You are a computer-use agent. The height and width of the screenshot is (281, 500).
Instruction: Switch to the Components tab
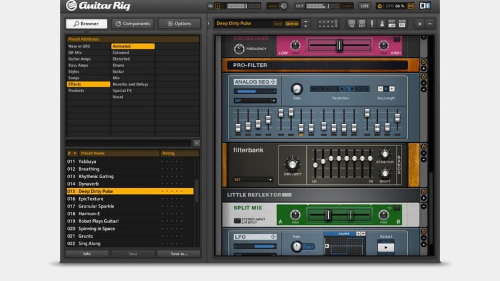(x=133, y=24)
